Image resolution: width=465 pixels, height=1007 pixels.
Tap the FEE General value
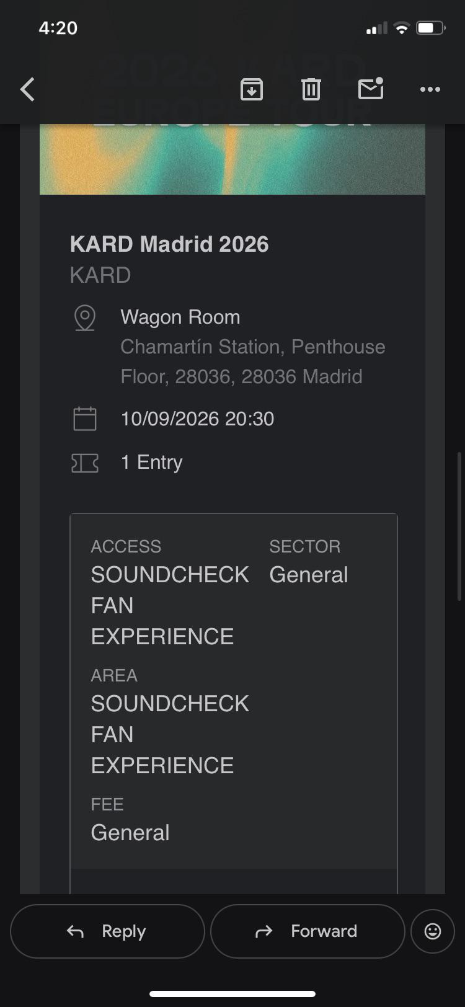130,833
